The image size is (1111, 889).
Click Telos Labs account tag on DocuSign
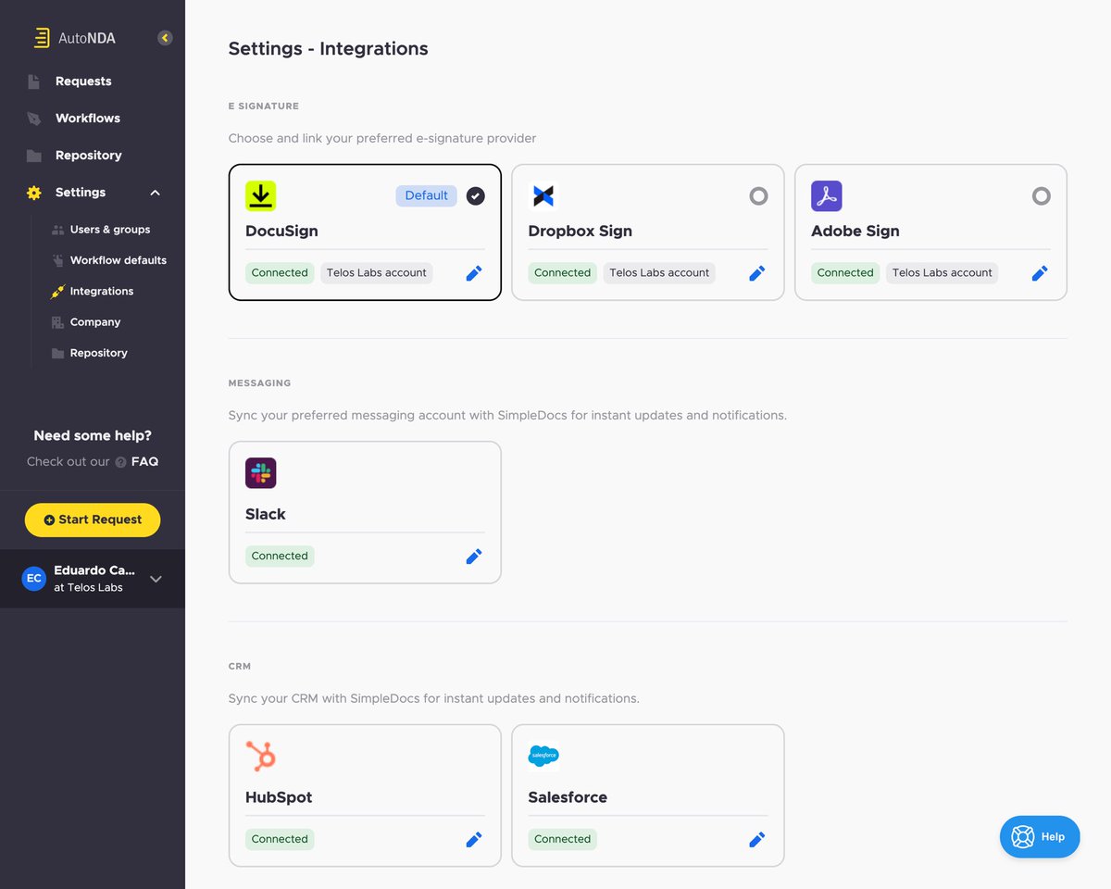(377, 273)
